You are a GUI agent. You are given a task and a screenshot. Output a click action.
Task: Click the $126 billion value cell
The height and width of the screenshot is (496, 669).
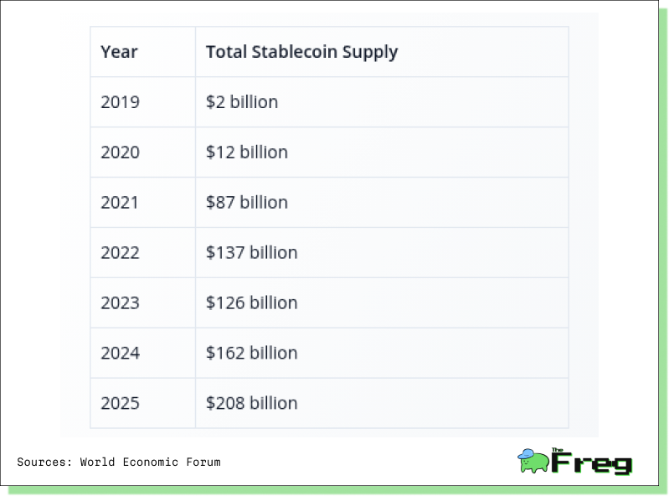click(x=382, y=302)
